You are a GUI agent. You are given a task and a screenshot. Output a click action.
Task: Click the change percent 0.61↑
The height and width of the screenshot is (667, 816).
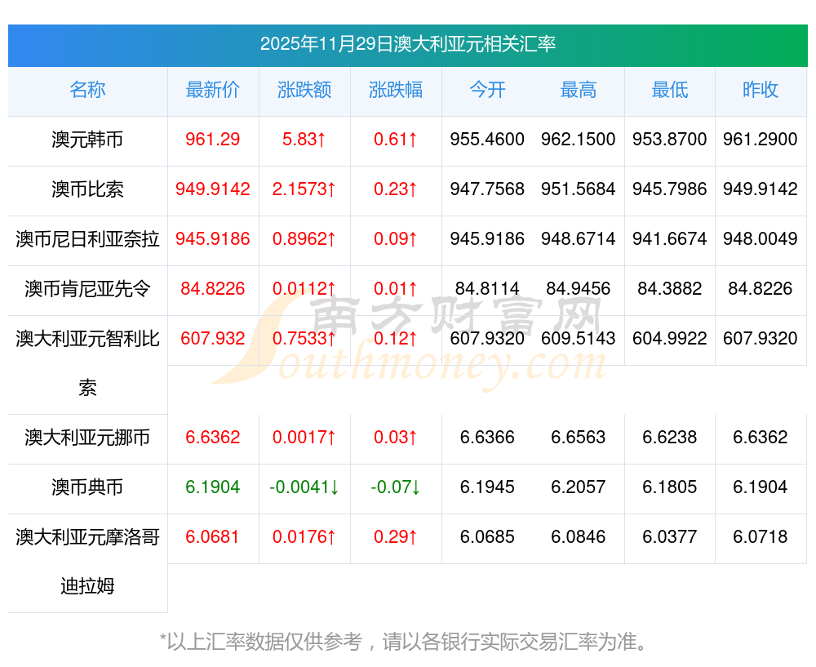click(x=396, y=140)
